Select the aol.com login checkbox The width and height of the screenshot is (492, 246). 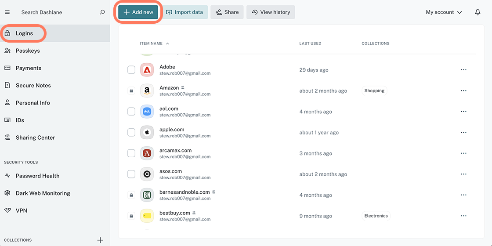[131, 112]
